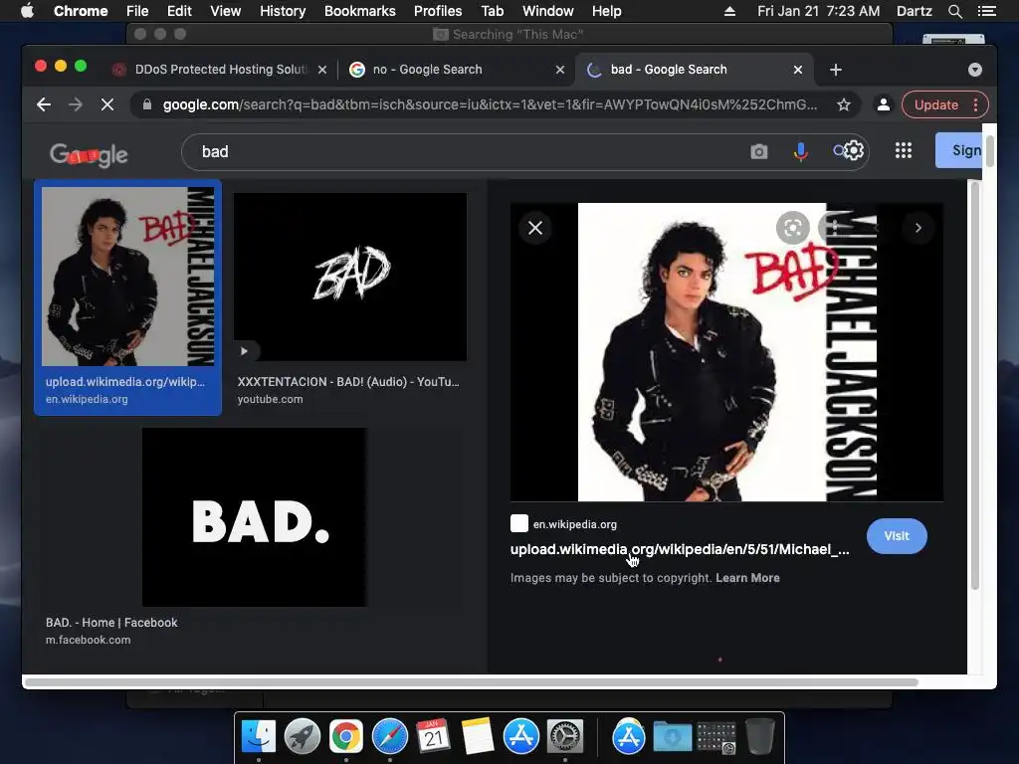The width and height of the screenshot is (1019, 764).
Task: Open the Chrome menu in menu bar
Action: (x=81, y=11)
